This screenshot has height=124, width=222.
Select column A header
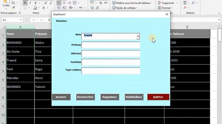tap(20, 27)
